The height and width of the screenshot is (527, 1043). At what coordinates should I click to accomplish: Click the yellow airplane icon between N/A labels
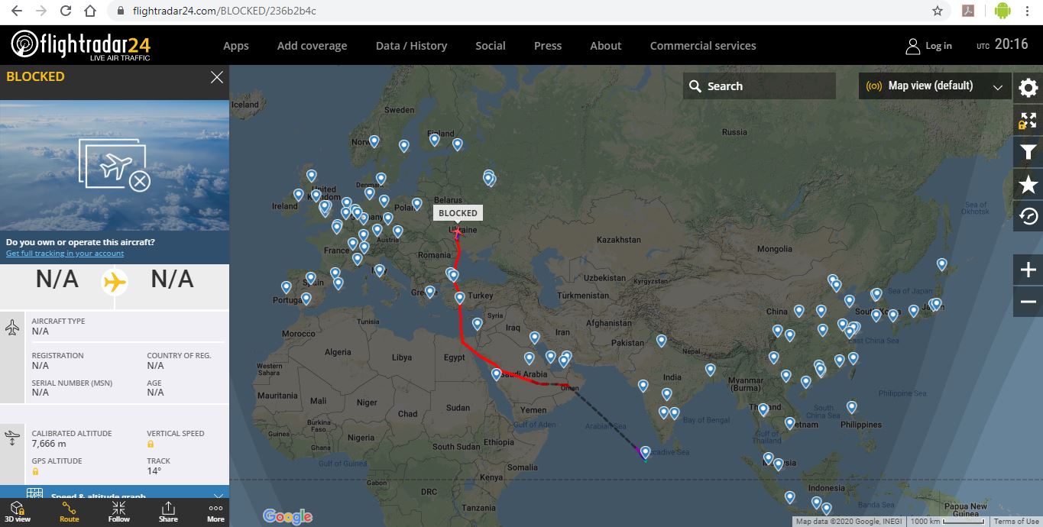115,282
